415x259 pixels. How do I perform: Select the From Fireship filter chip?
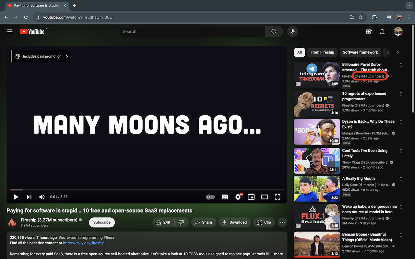point(322,52)
